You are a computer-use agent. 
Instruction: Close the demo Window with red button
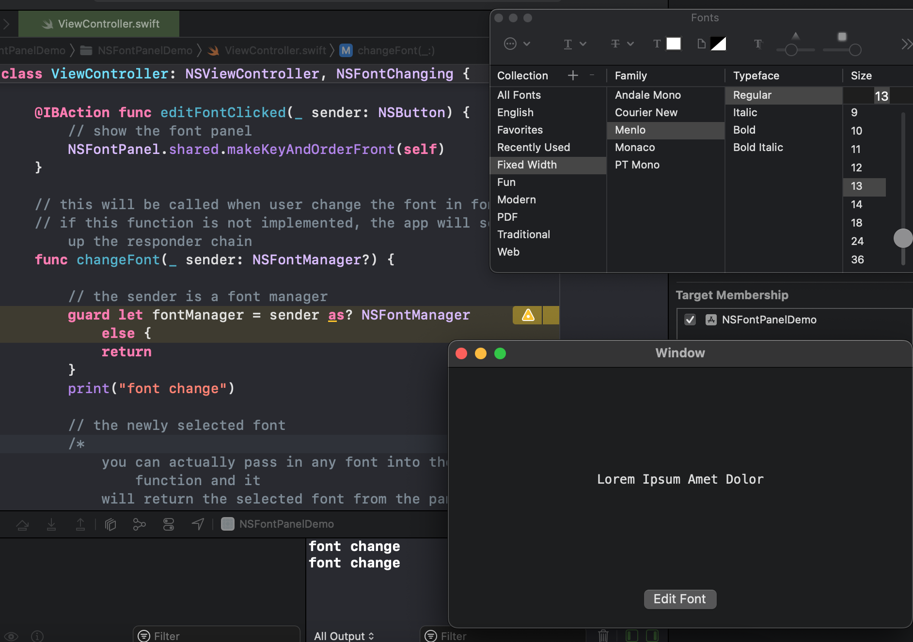click(461, 353)
